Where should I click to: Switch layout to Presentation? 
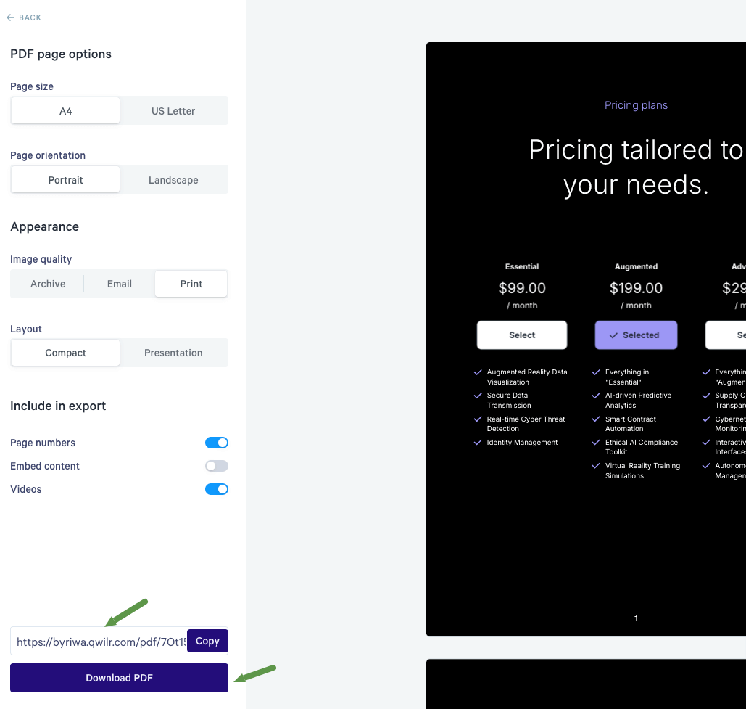point(174,353)
